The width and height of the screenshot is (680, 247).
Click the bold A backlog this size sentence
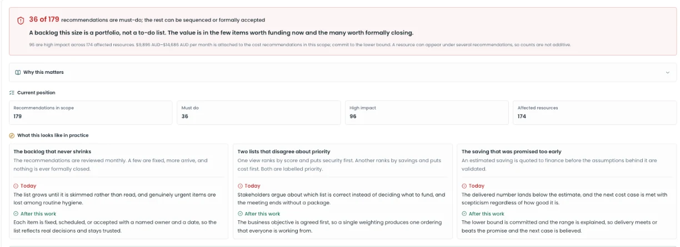coord(221,33)
